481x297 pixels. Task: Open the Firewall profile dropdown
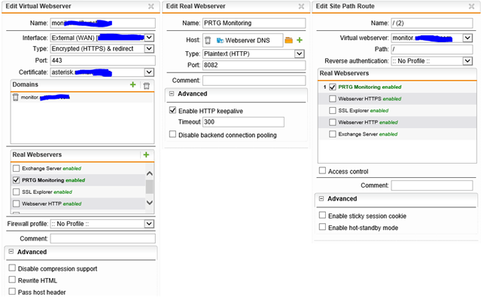click(x=149, y=224)
